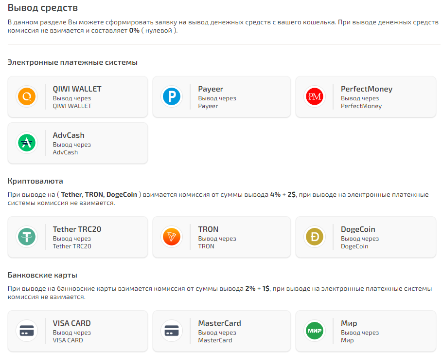The height and width of the screenshot is (355, 442).
Task: Select the MasterCard bank card icon
Action: click(x=171, y=330)
